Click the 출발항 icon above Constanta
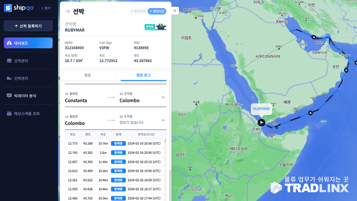357x201 pixels. pyautogui.click(x=66, y=94)
